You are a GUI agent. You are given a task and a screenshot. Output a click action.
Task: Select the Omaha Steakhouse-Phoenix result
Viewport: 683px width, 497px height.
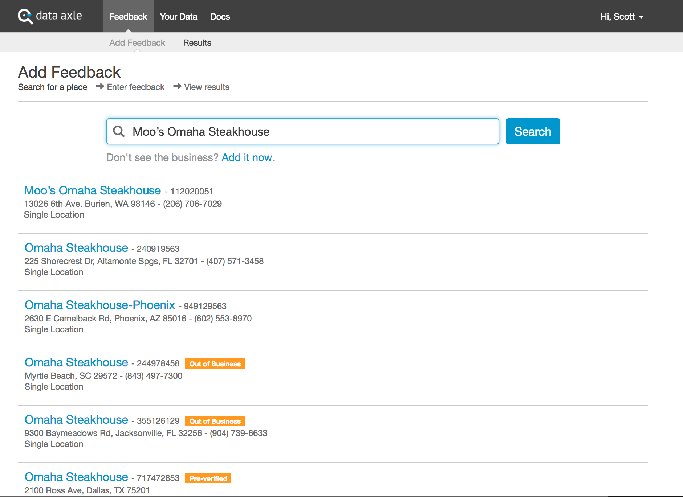pos(100,305)
